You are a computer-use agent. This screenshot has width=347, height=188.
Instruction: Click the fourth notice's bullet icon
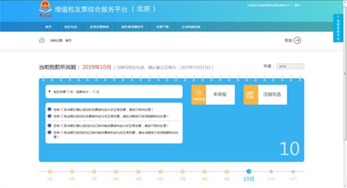(x=50, y=133)
